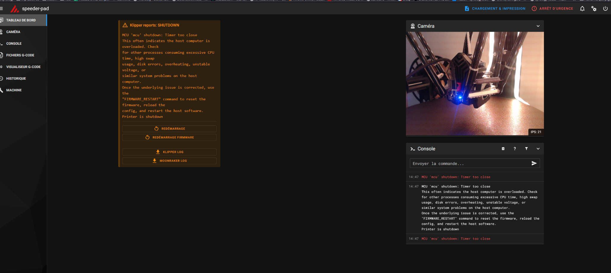611x273 pixels.
Task: Click the Caméra panel header icon
Action: click(x=413, y=26)
